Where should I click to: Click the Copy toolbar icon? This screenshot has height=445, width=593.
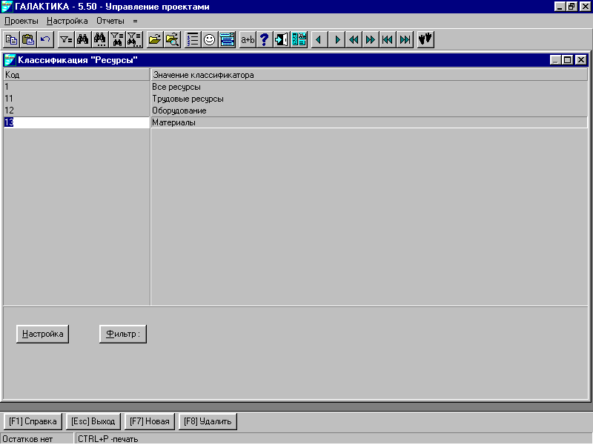(x=12, y=39)
